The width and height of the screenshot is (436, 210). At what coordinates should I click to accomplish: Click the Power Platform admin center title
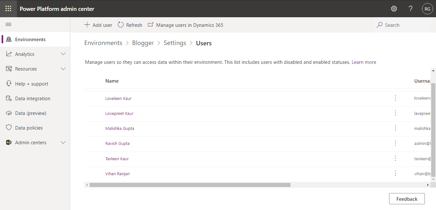point(57,9)
